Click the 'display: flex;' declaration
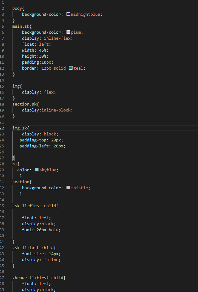 pyautogui.click(x=39, y=92)
